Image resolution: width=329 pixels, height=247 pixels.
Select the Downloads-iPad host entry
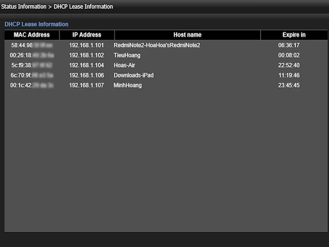pos(134,75)
